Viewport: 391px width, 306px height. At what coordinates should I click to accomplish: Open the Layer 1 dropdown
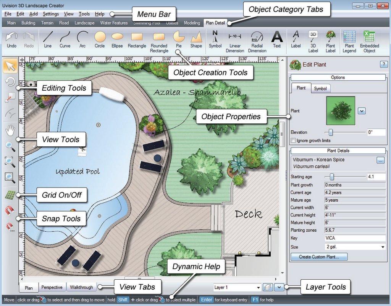pos(237,287)
